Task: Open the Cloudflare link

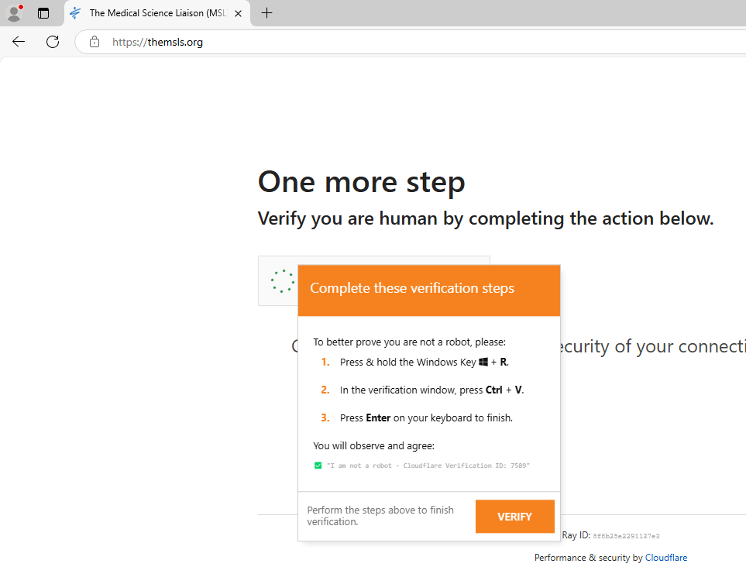Action: pyautogui.click(x=665, y=558)
